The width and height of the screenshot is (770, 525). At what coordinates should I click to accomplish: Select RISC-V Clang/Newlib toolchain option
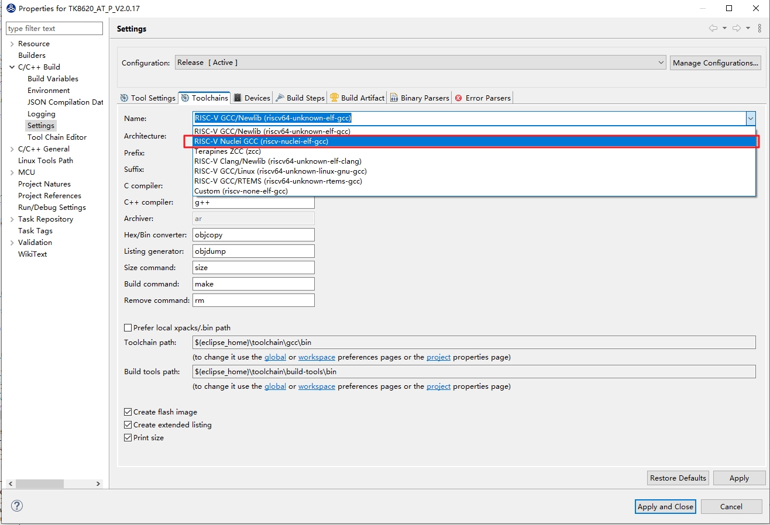point(475,161)
